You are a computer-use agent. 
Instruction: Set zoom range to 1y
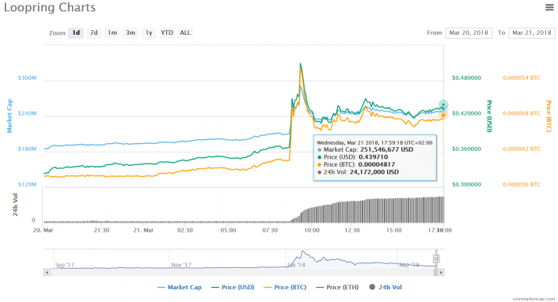(x=149, y=32)
